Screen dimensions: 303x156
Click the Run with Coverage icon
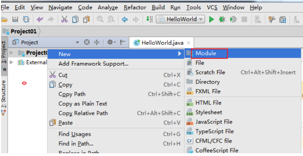tap(233, 19)
